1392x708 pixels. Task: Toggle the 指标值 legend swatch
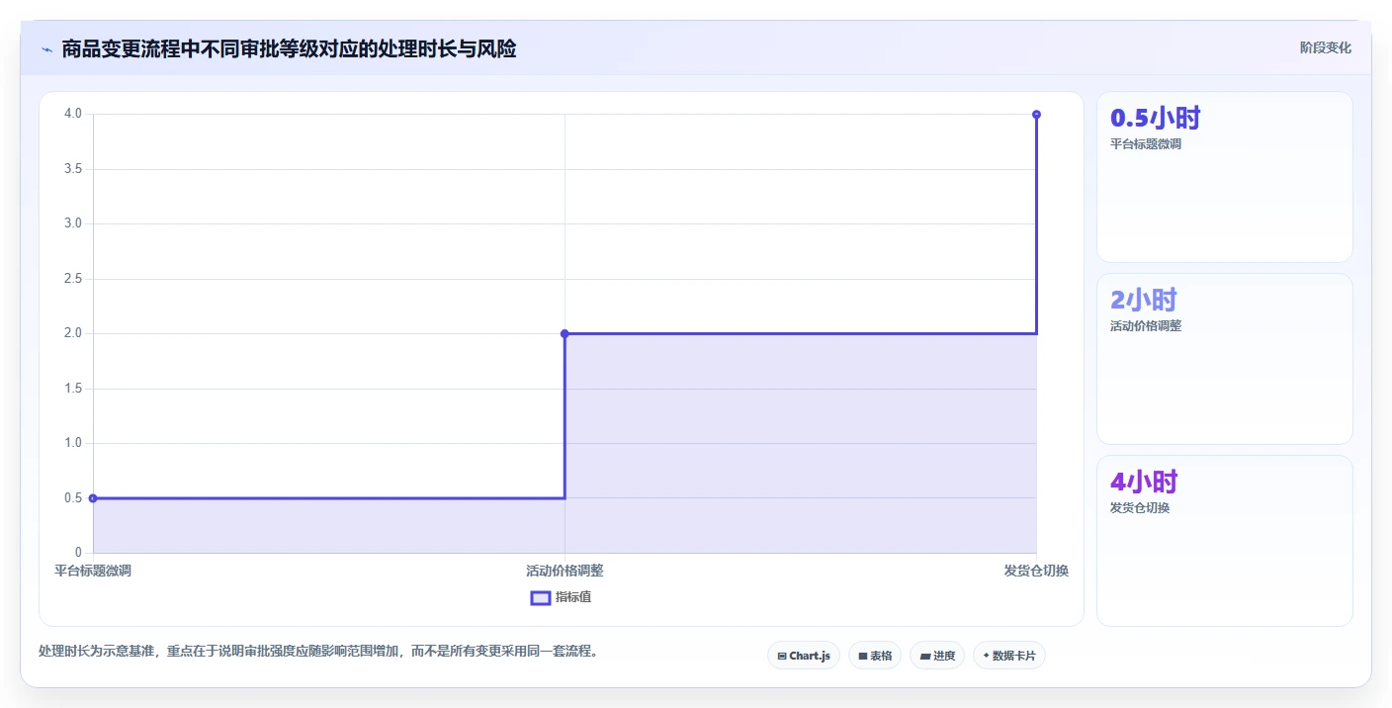[x=541, y=597]
